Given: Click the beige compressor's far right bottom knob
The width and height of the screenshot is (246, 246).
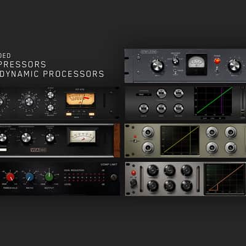Looking at the screenshot, I should [231, 148].
